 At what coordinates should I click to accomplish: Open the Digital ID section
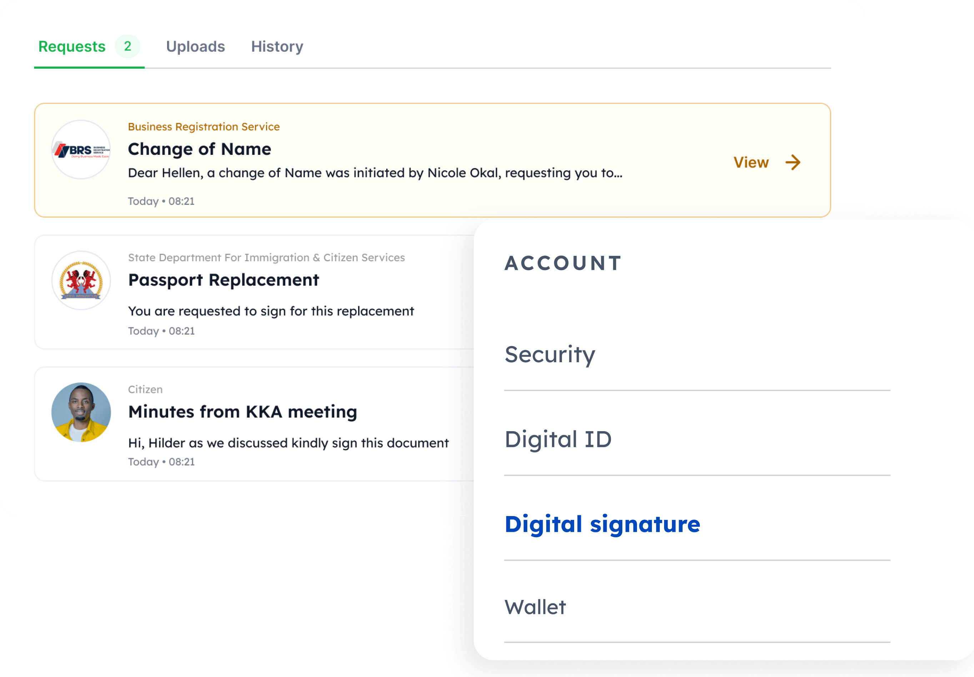pos(558,439)
